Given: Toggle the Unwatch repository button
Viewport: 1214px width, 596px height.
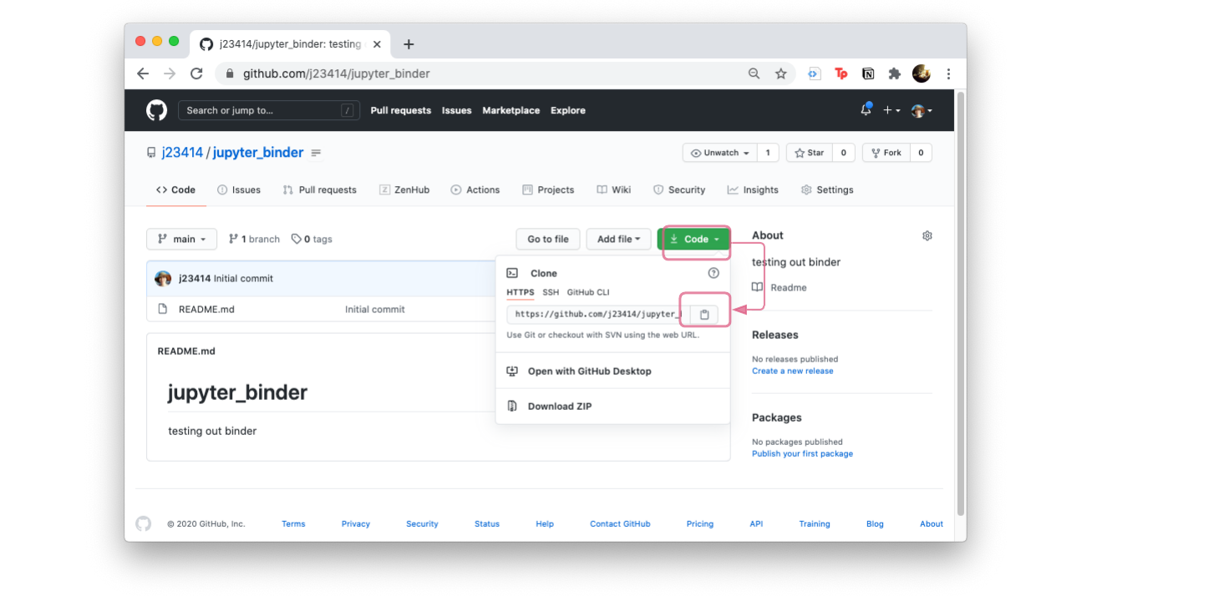Looking at the screenshot, I should coord(720,153).
